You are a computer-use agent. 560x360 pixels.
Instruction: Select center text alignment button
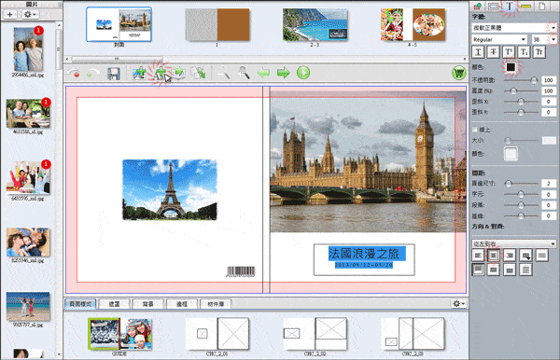[493, 255]
